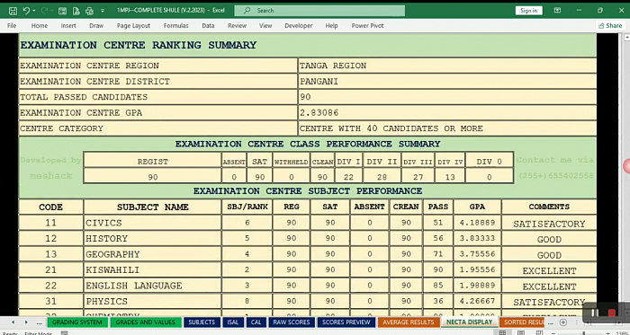
Task: Click the Undo arrow icon
Action: [x=26, y=11]
